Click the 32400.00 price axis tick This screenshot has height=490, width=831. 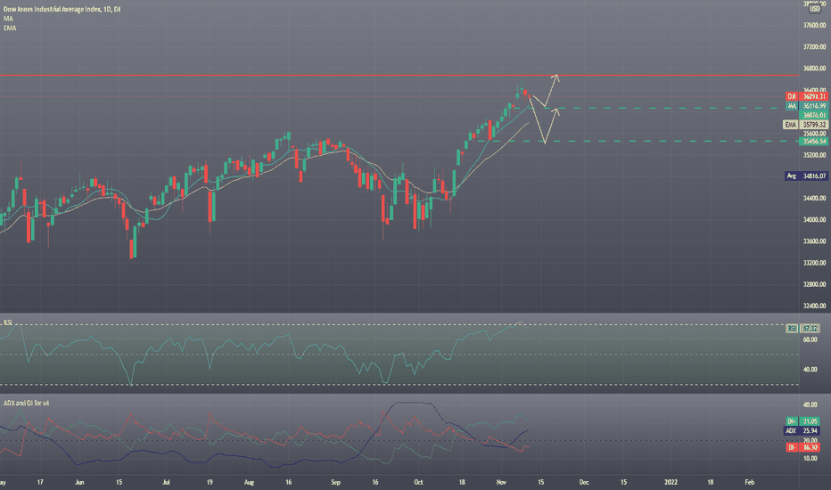(815, 306)
